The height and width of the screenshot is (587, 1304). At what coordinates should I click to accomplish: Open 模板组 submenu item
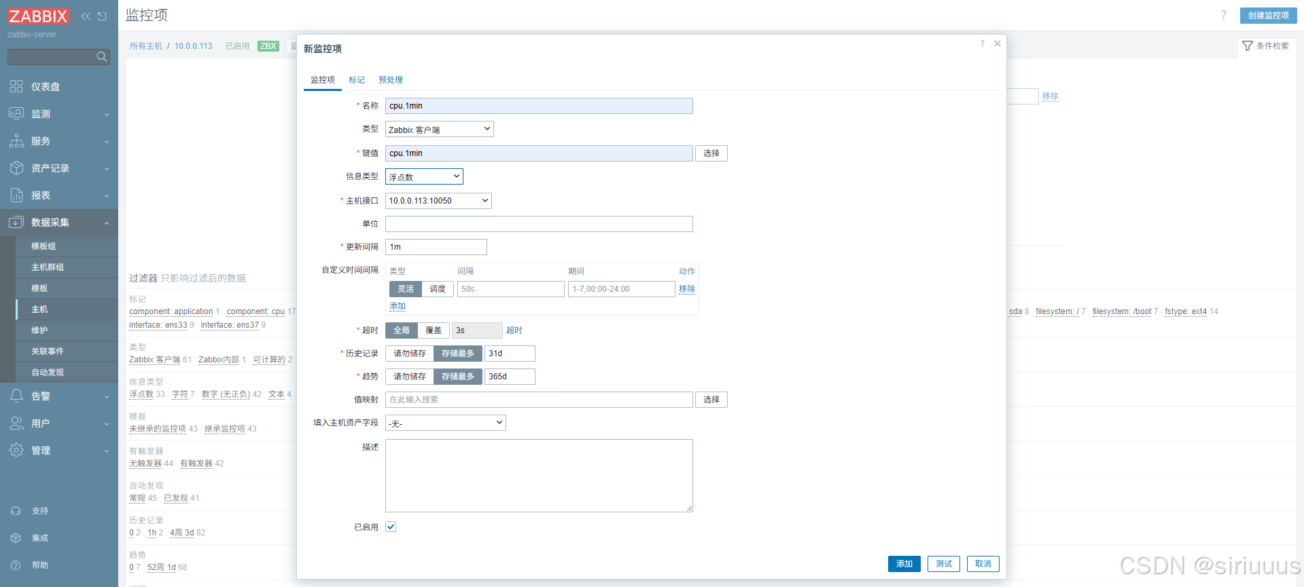pyautogui.click(x=67, y=246)
